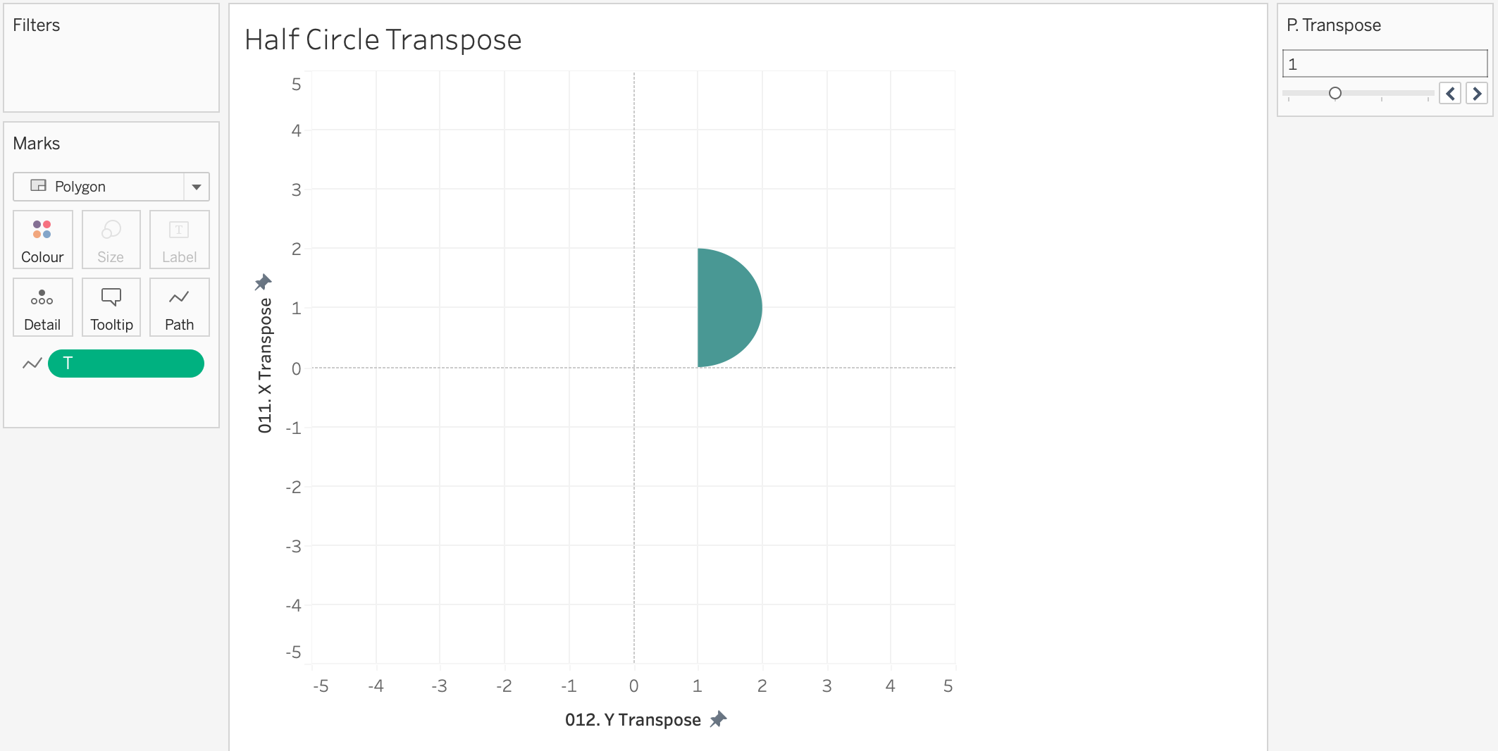Open the Polygon mark type dropdown
1498x751 pixels.
[x=99, y=187]
